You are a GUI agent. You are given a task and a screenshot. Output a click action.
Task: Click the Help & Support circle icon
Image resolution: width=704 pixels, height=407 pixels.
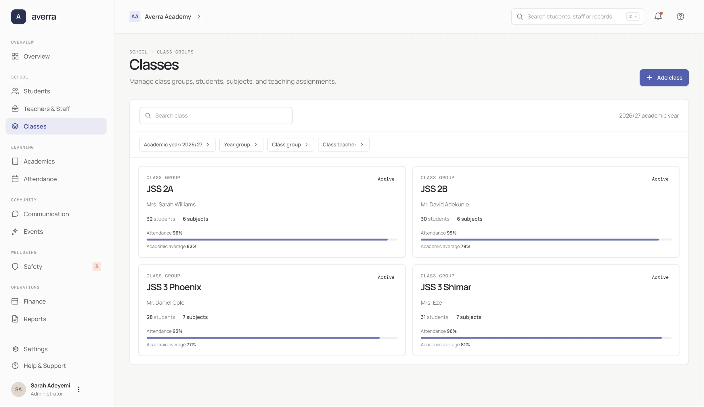(15, 366)
